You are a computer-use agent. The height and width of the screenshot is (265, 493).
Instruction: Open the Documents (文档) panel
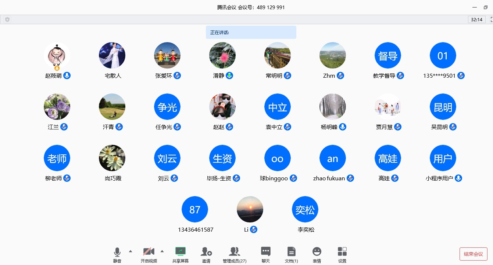tap(292, 252)
